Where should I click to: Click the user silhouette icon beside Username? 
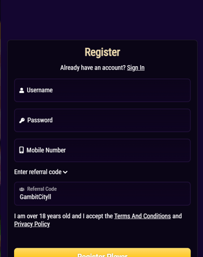22,90
